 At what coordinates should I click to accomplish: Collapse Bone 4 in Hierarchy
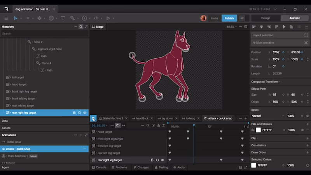point(41,63)
